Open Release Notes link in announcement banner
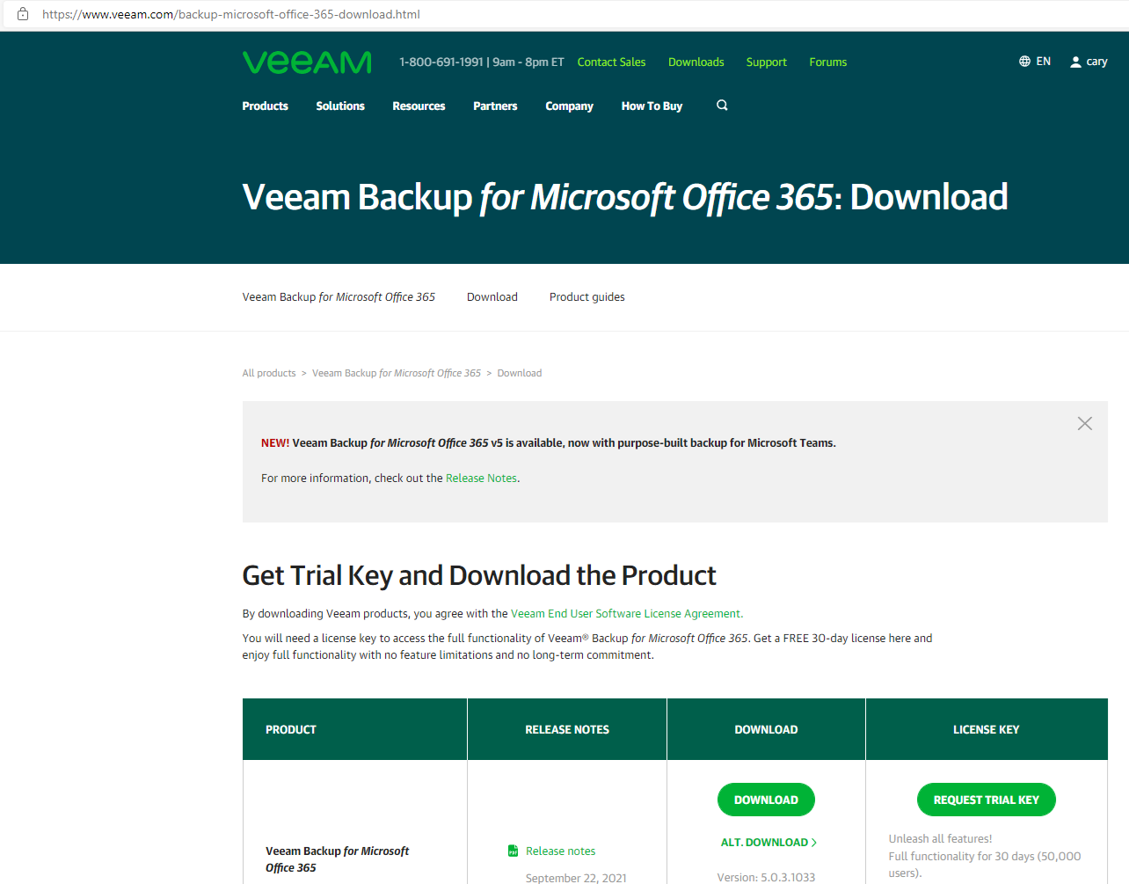Screen dimensions: 1129x884 pos(481,479)
